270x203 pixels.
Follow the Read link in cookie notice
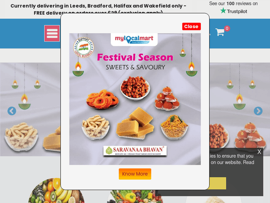pos(248,162)
